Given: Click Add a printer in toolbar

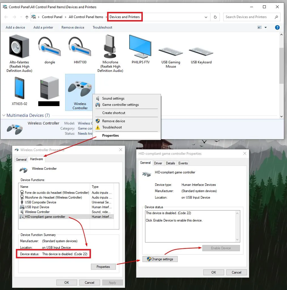Looking at the screenshot, I should pos(43,27).
